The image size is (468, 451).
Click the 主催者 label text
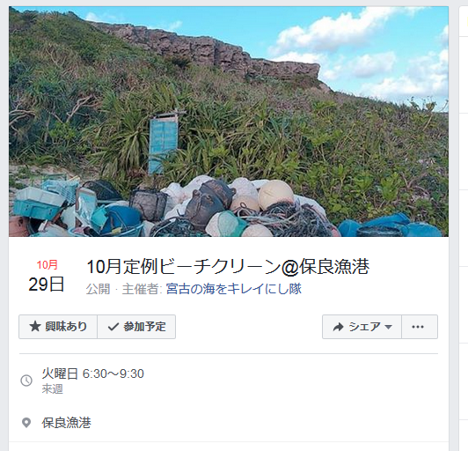140,289
